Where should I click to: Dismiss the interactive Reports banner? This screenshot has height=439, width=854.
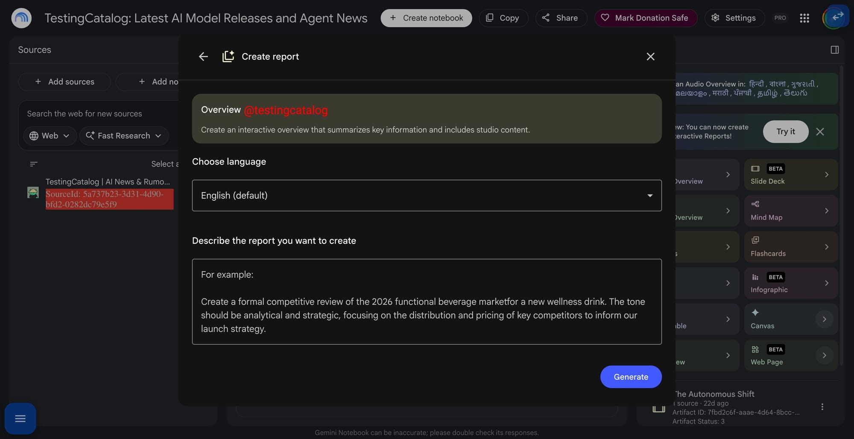click(x=820, y=132)
